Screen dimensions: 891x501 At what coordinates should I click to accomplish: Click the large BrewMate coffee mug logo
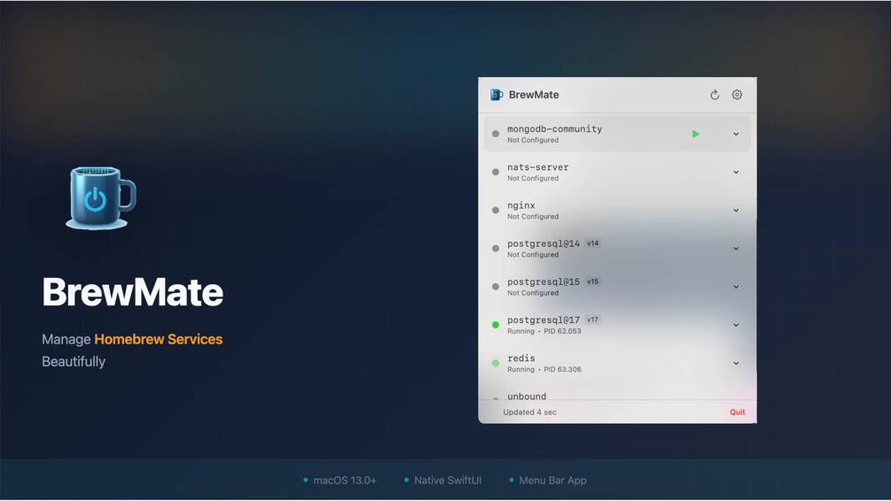pyautogui.click(x=101, y=197)
